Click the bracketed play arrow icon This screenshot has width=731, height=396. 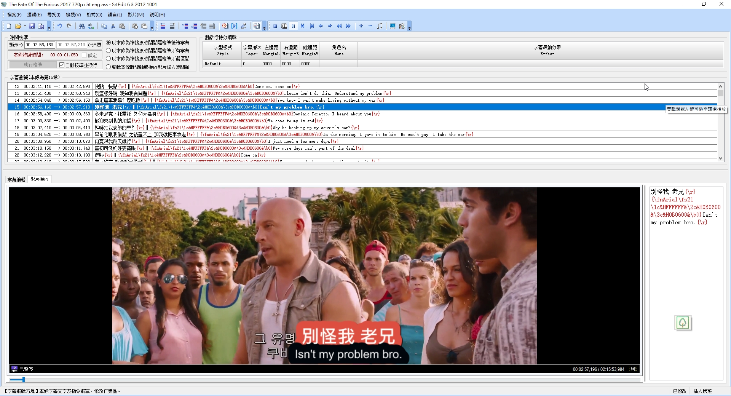[235, 26]
